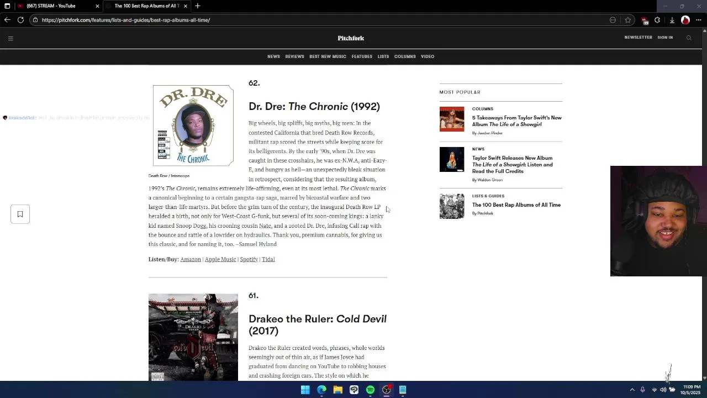Click the browser address bar URL

pyautogui.click(x=126, y=20)
